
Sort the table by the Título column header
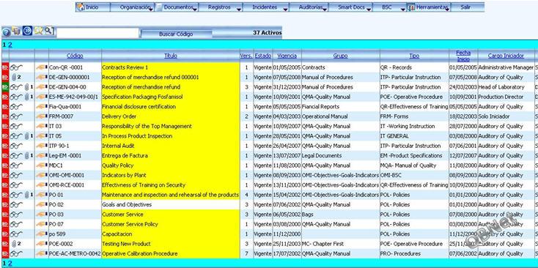[x=171, y=56]
